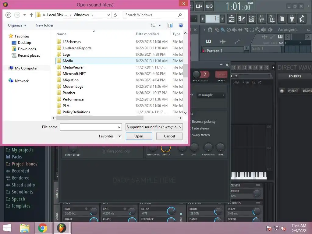
Task: Open the Organize dropdown menu
Action: [x=17, y=25]
